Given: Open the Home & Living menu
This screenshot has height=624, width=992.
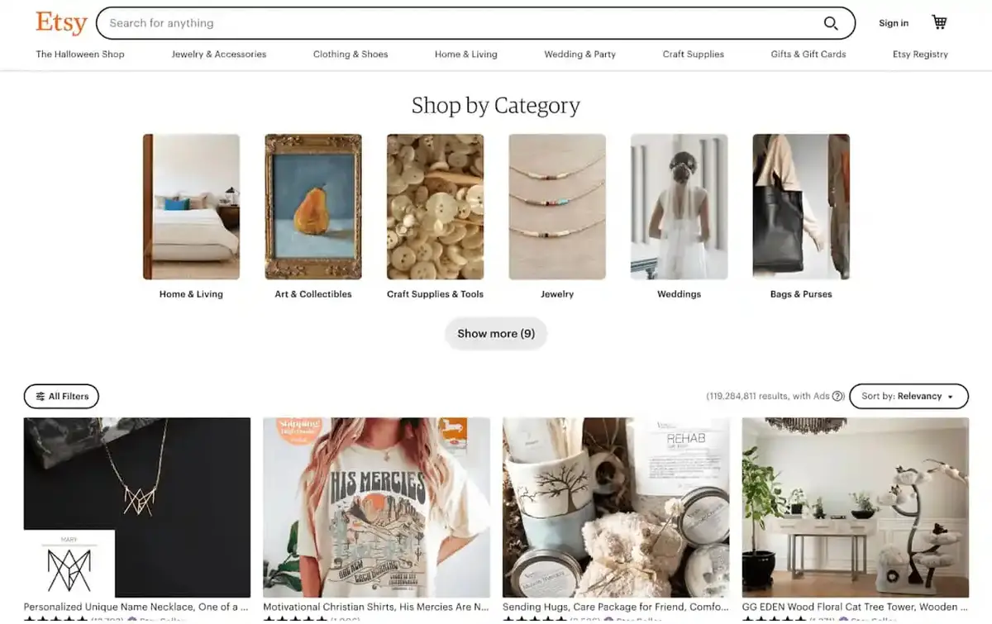Looking at the screenshot, I should (x=465, y=54).
